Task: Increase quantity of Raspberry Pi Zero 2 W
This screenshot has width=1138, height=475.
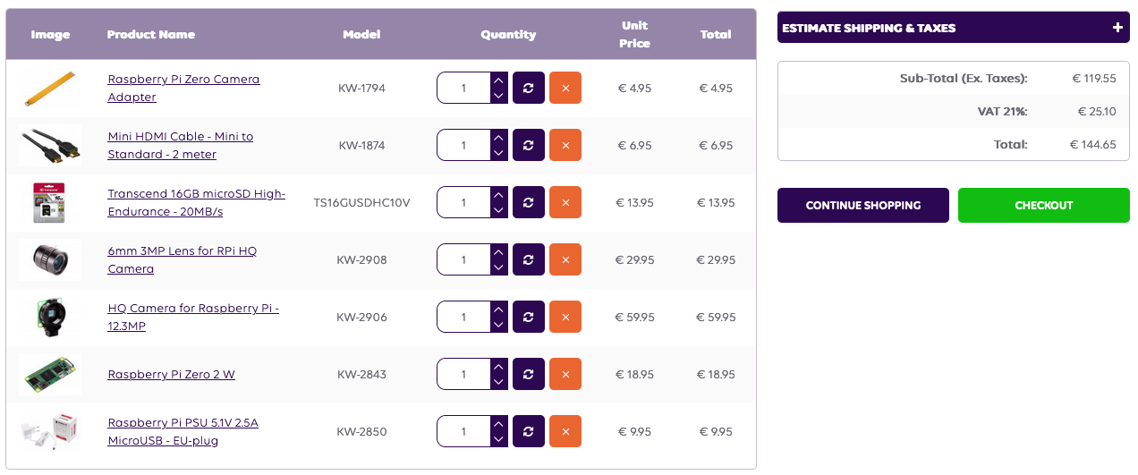Action: coord(499,366)
